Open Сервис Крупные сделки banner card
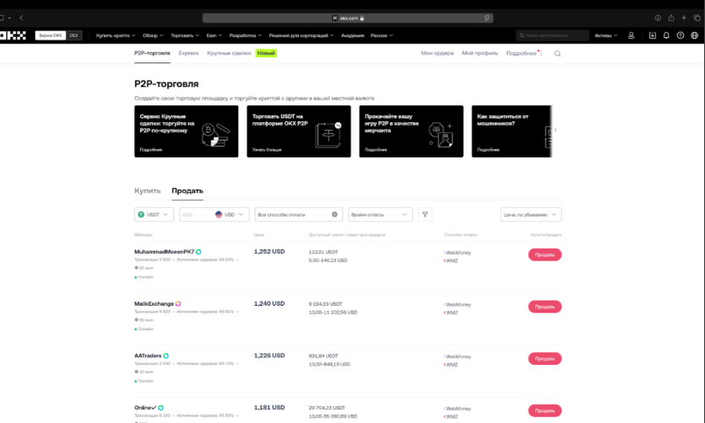The image size is (705, 423). pyautogui.click(x=186, y=131)
